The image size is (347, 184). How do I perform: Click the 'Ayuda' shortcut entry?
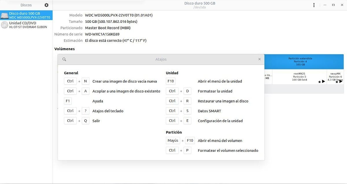tap(98, 101)
